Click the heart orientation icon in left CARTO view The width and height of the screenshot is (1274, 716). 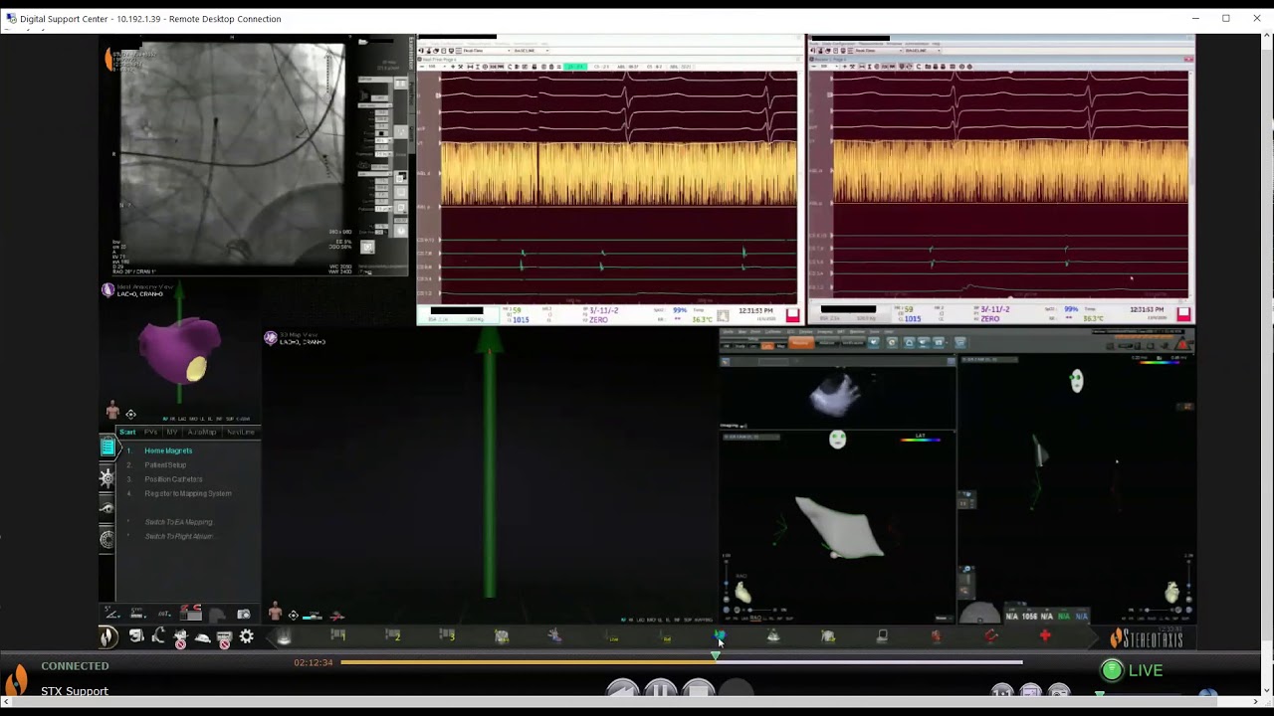coord(743,594)
